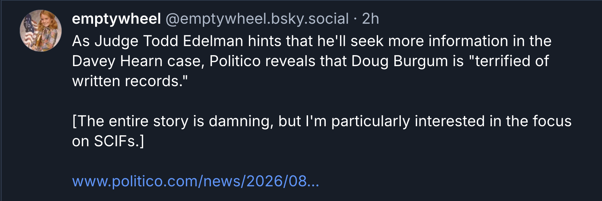Click the emptywheel display name
The width and height of the screenshot is (602, 201).
click(x=116, y=19)
